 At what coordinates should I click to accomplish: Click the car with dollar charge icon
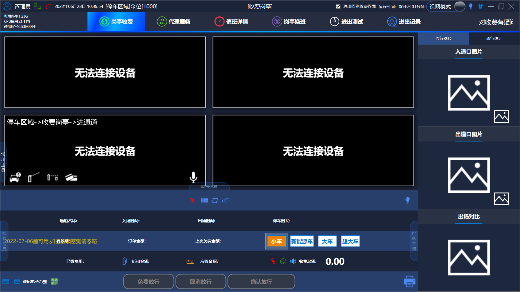point(15,177)
